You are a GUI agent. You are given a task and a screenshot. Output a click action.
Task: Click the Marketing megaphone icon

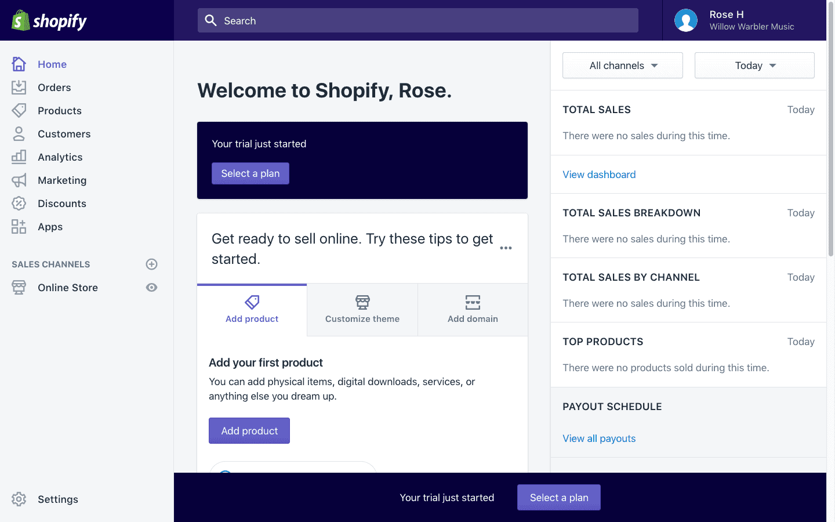(x=19, y=180)
